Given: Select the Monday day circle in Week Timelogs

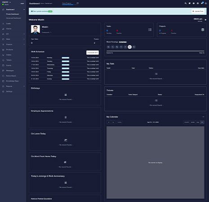Looking at the screenshot, I should click(108, 47).
